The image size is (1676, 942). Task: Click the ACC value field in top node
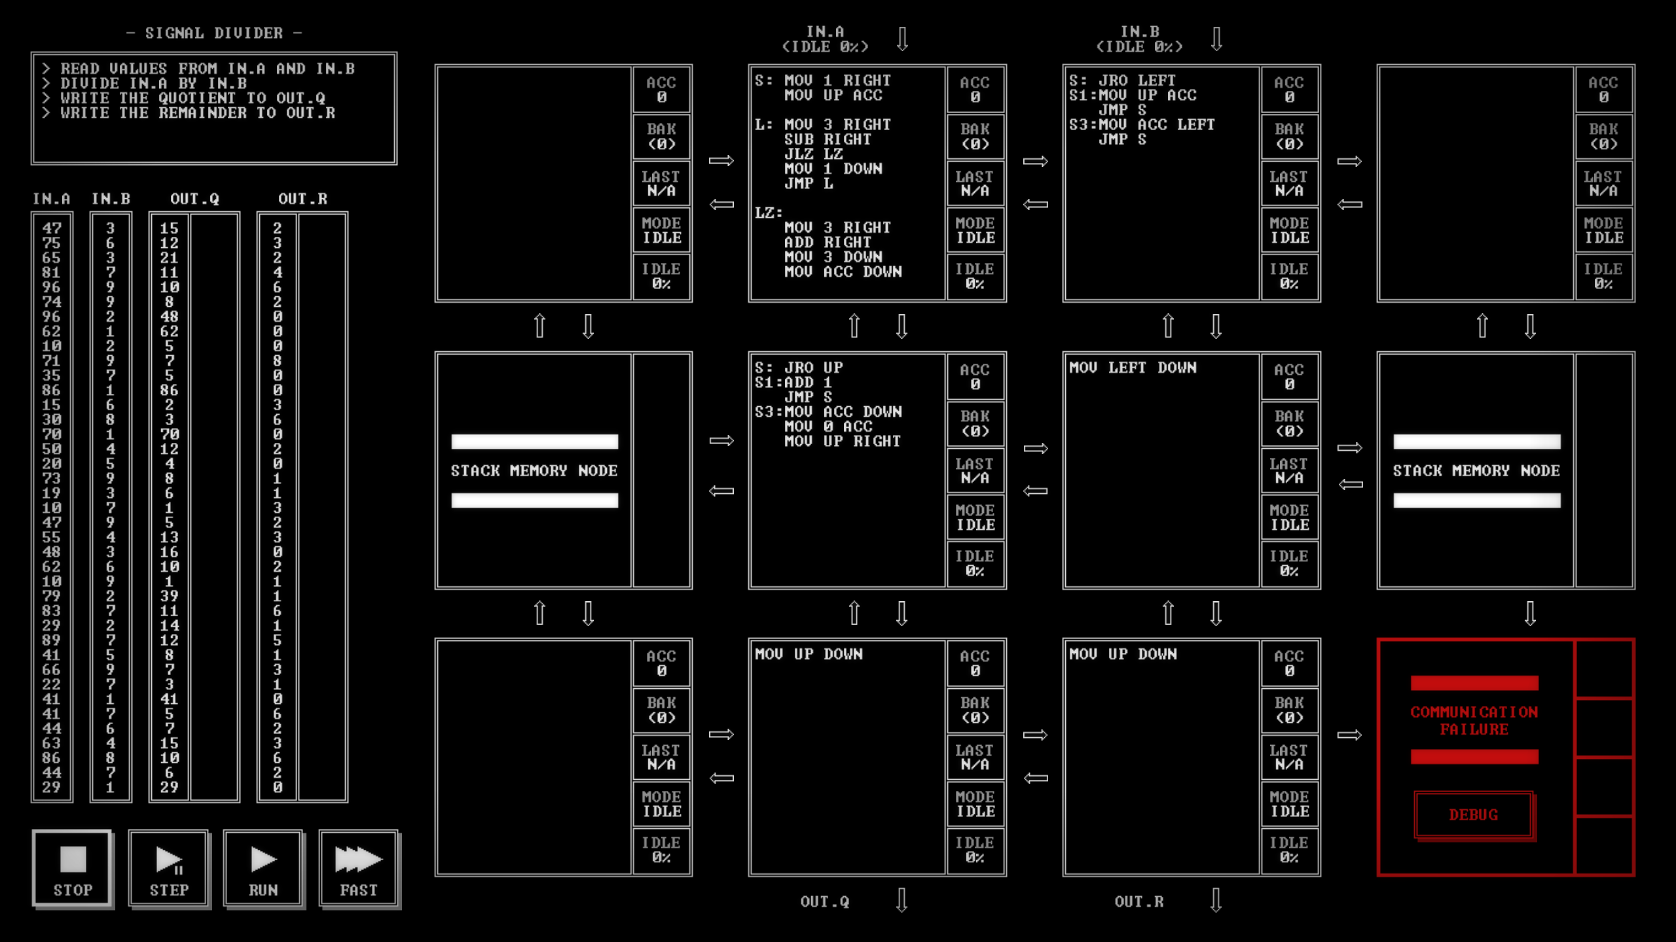pyautogui.click(x=662, y=97)
